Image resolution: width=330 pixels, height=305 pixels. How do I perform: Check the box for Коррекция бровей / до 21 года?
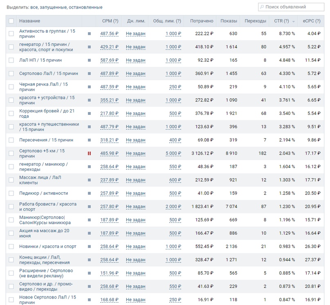[11, 113]
